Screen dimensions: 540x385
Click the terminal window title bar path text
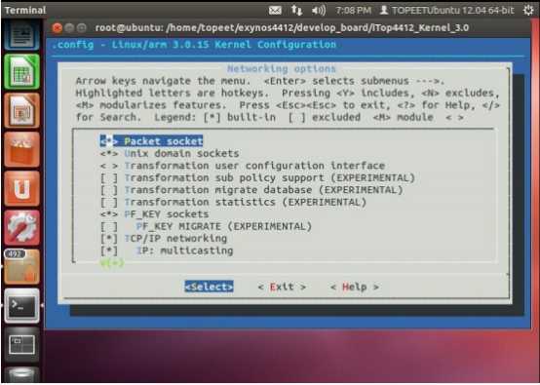click(282, 27)
